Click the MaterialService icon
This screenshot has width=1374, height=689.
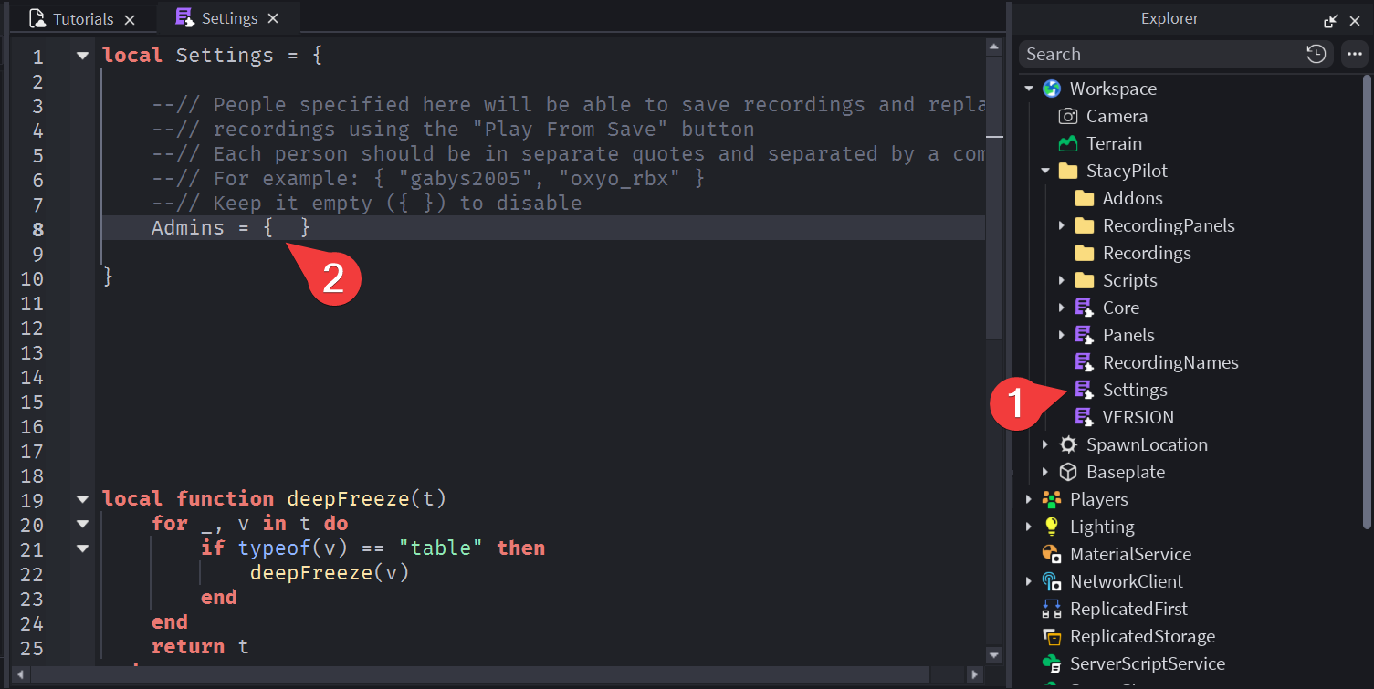click(1052, 554)
